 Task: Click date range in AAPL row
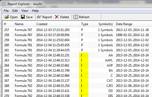(x=132, y=60)
